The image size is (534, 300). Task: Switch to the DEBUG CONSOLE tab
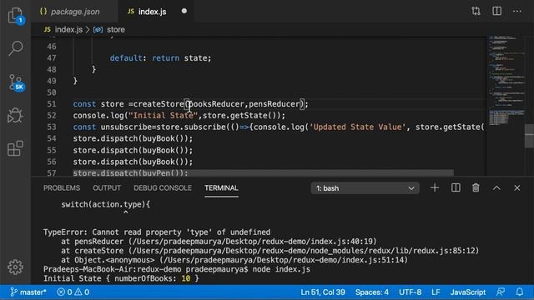tap(163, 187)
